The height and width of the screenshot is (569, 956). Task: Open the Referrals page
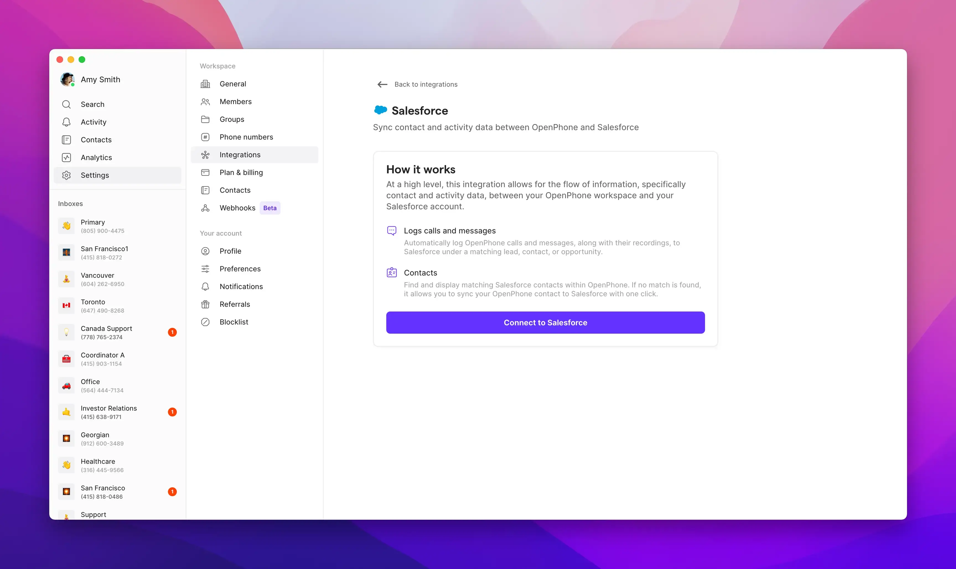click(234, 304)
